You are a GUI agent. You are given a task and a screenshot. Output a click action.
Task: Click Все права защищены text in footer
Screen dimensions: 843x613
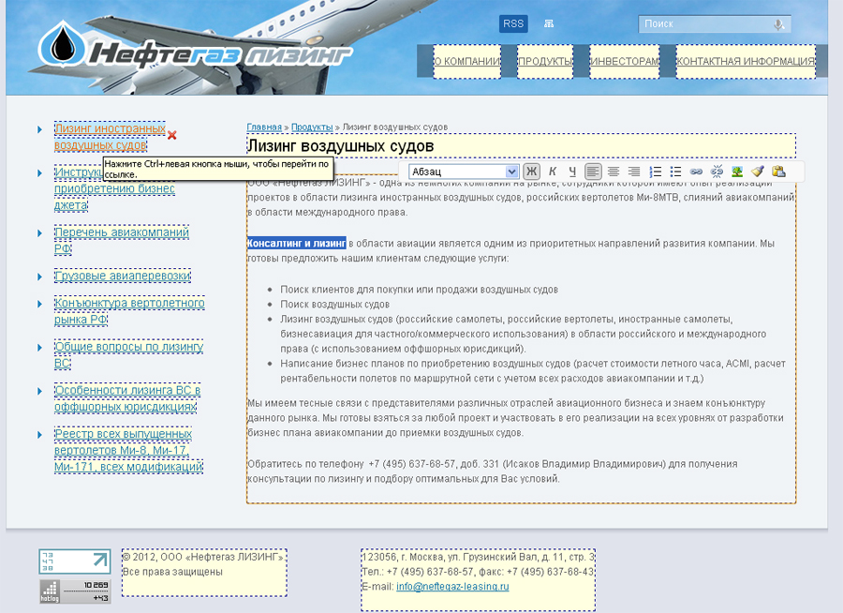click(x=172, y=572)
